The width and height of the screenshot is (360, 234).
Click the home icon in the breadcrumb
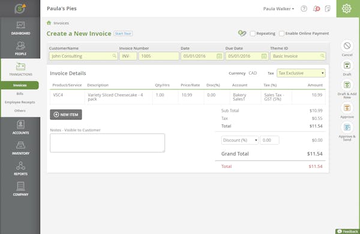(49, 23)
